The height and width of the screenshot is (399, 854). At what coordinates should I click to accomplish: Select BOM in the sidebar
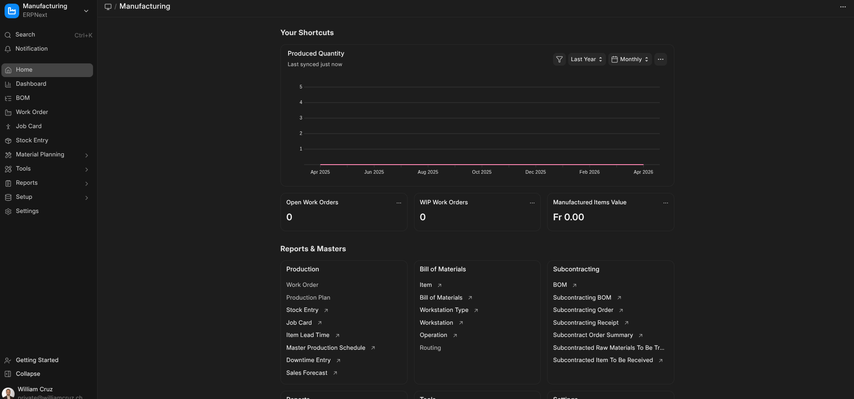(x=47, y=98)
